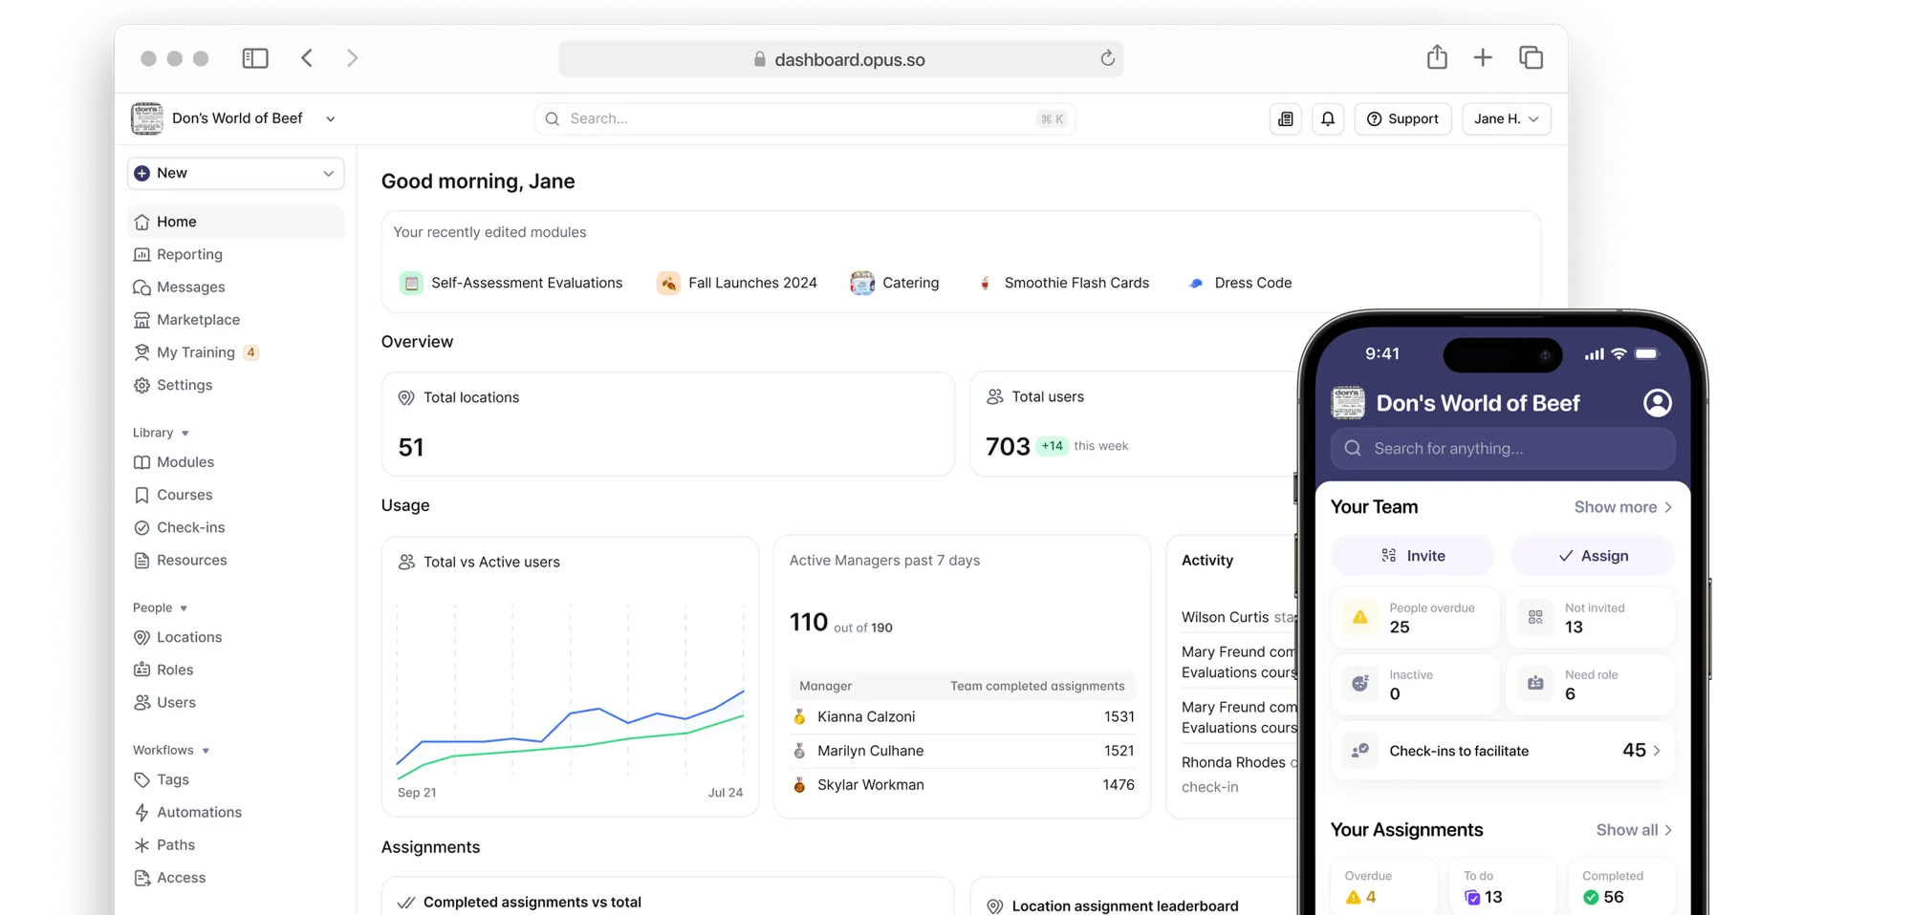Open Users in the People section
Screen dimensions: 1912x915
[235, 702]
